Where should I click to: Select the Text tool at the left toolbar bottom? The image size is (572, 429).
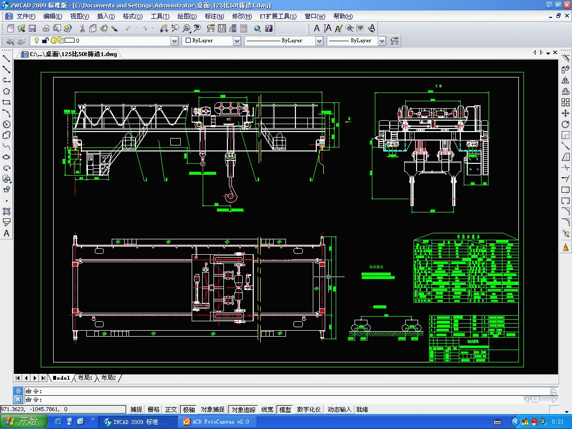coord(6,233)
